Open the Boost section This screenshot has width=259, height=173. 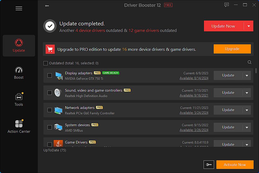[x=19, y=73]
